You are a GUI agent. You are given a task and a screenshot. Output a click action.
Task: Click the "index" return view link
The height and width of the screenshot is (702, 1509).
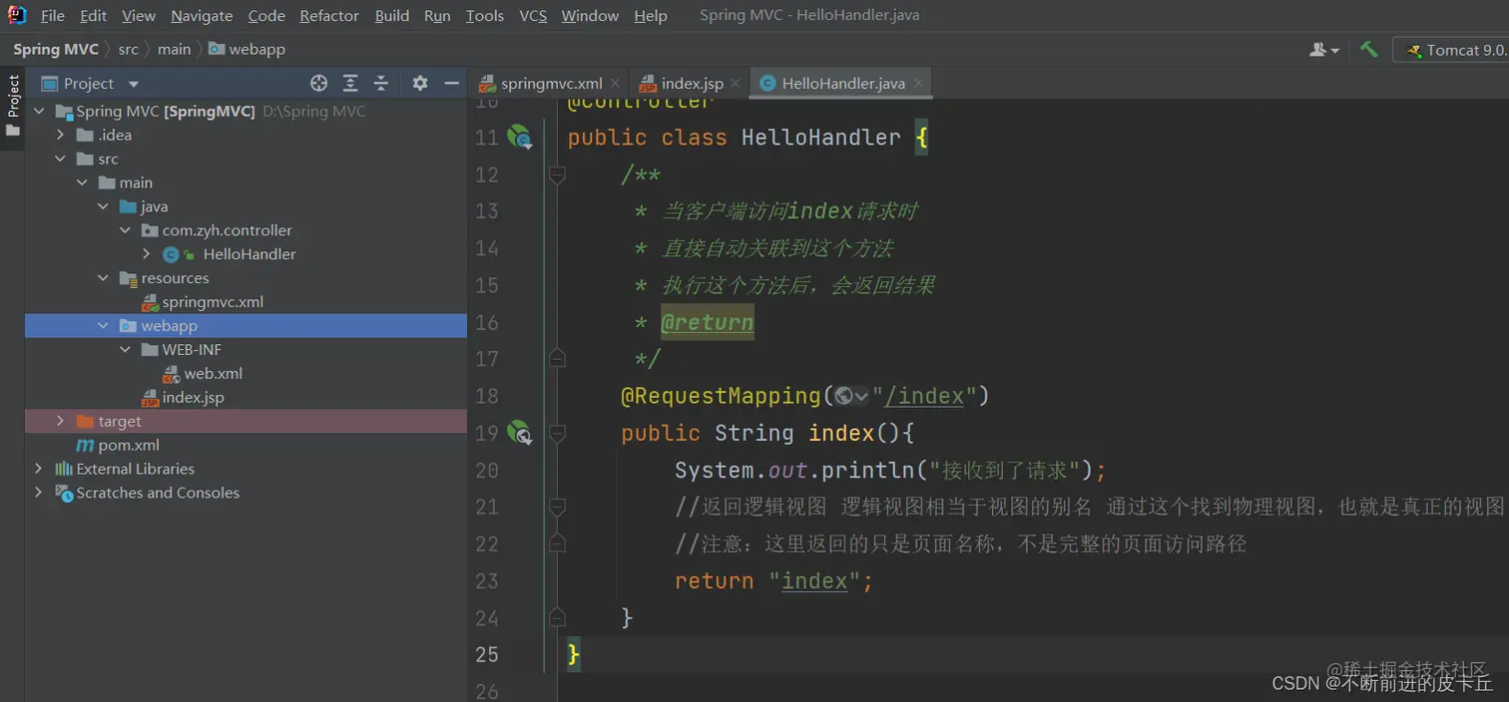click(814, 581)
